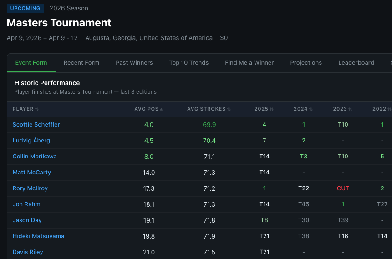The width and height of the screenshot is (392, 259).
Task: Open Ludvig Åberg player link
Action: click(31, 141)
